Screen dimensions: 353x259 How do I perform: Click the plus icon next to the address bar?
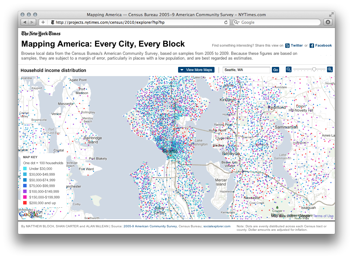[43, 22]
